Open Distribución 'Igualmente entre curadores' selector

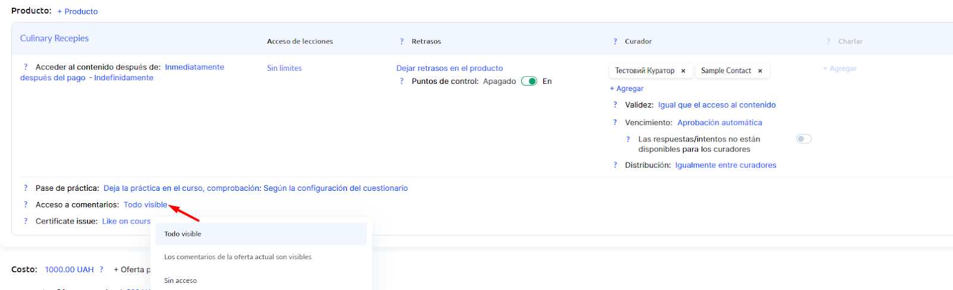pyautogui.click(x=725, y=165)
